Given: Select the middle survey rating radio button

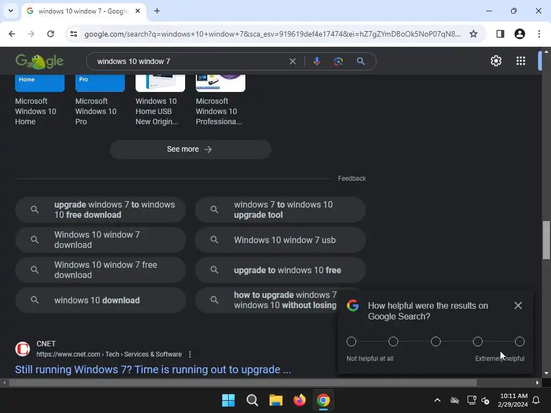Looking at the screenshot, I should pos(436,341).
